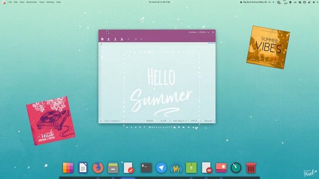Open the colorful grid launcher in the dock

coord(68,168)
